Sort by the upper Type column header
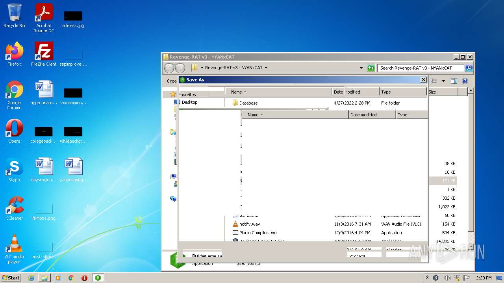This screenshot has width=504, height=283. click(x=403, y=92)
